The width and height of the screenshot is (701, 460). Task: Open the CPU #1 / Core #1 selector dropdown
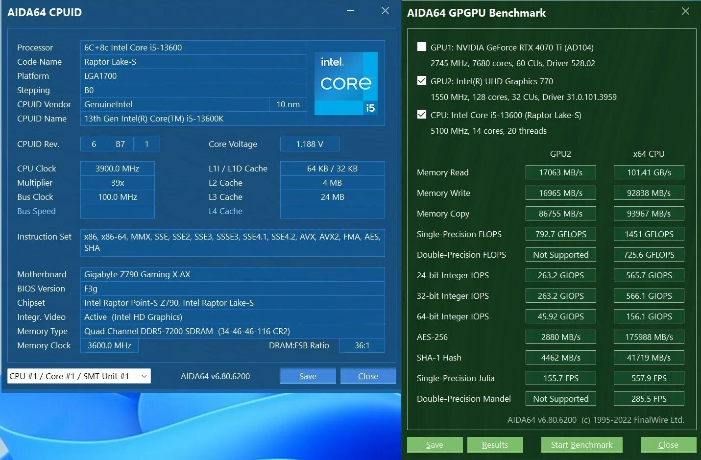point(79,376)
